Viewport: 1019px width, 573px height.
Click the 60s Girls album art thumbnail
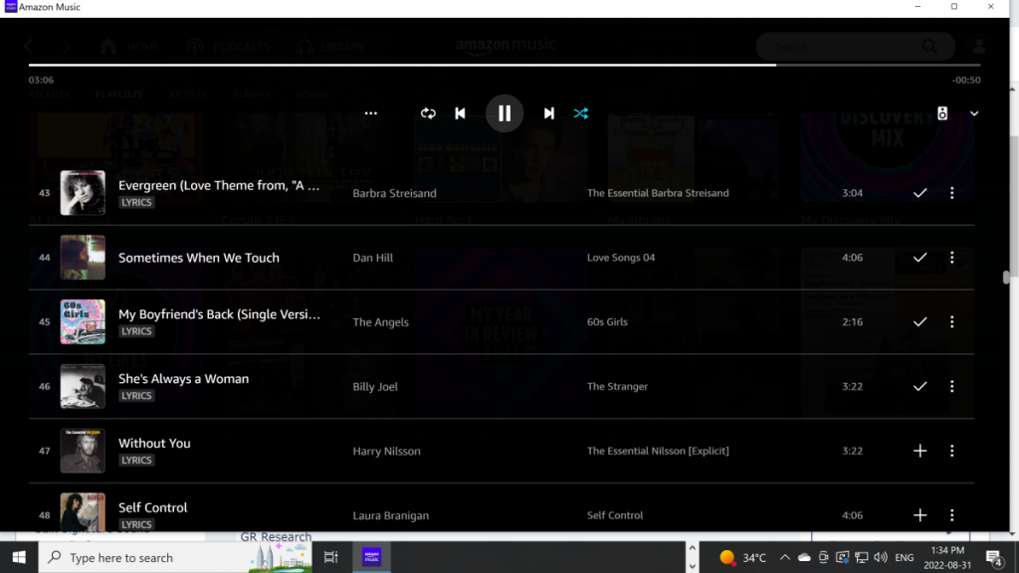click(83, 321)
